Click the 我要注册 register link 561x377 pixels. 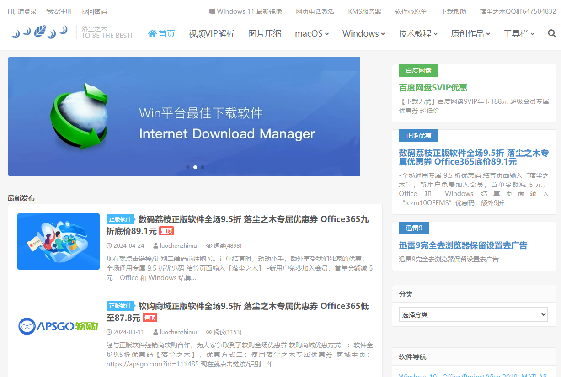tap(59, 11)
